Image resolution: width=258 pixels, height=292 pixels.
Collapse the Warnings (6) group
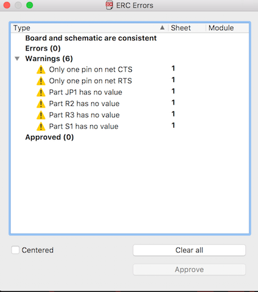point(17,58)
